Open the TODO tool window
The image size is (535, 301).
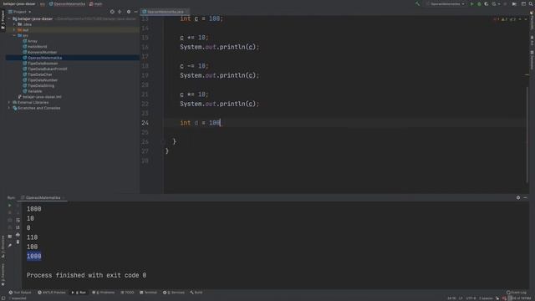128,293
